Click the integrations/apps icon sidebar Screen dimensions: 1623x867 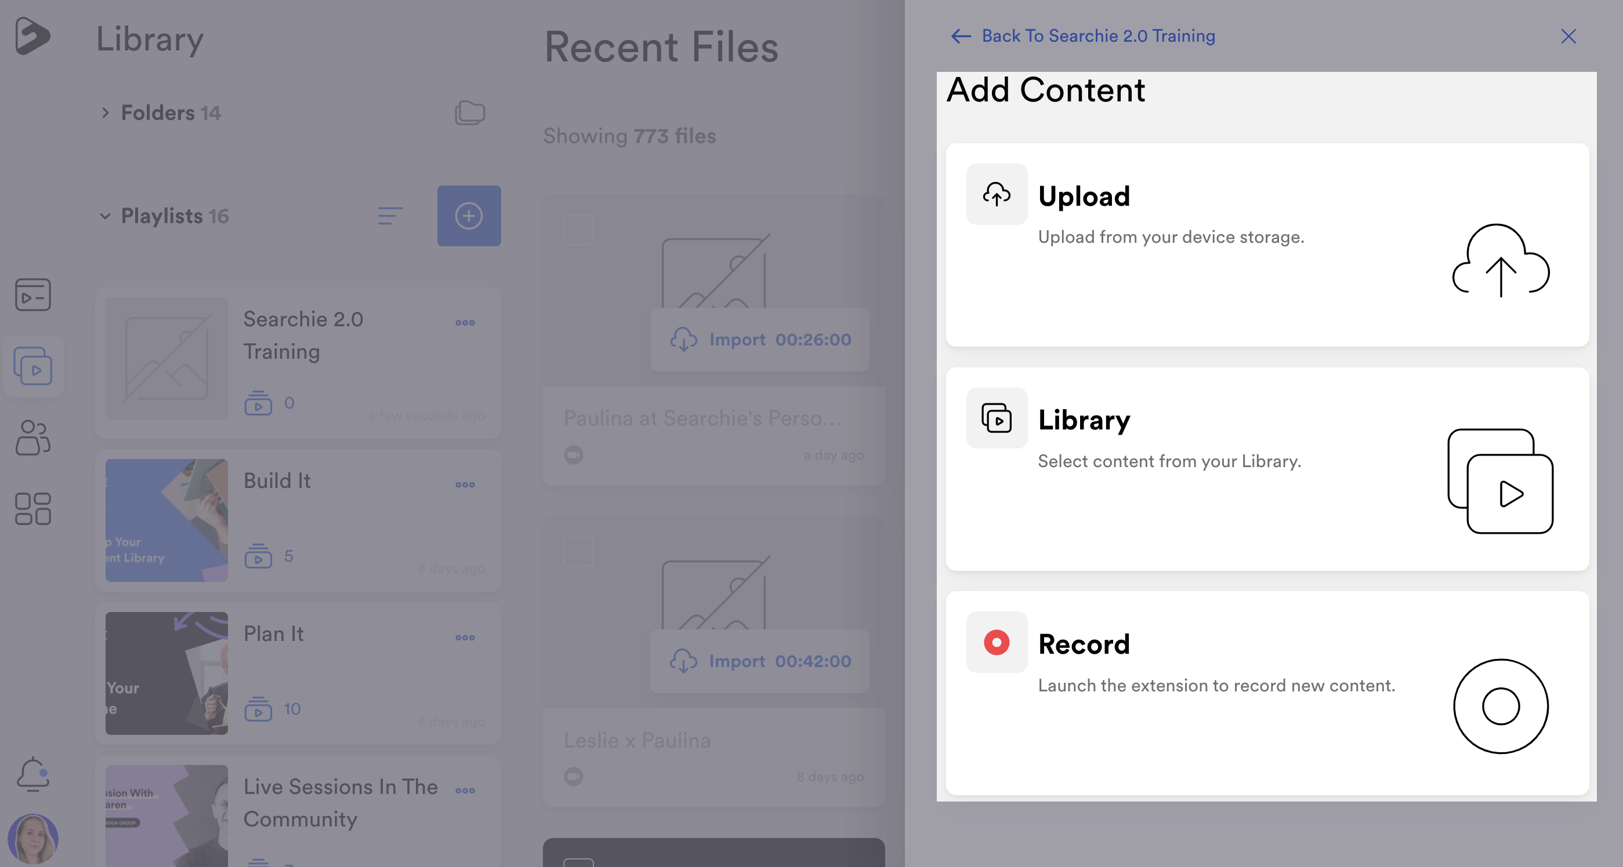click(32, 508)
